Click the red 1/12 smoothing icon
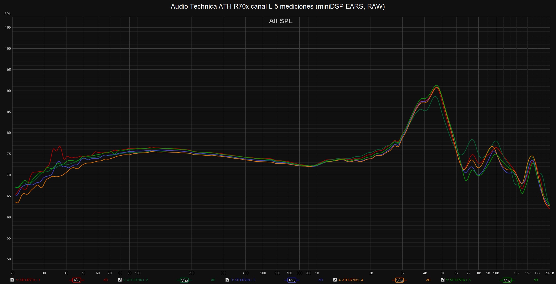The width and height of the screenshot is (556, 284). 77,280
